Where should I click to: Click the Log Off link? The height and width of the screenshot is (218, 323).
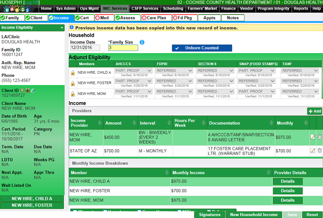(31, 3)
